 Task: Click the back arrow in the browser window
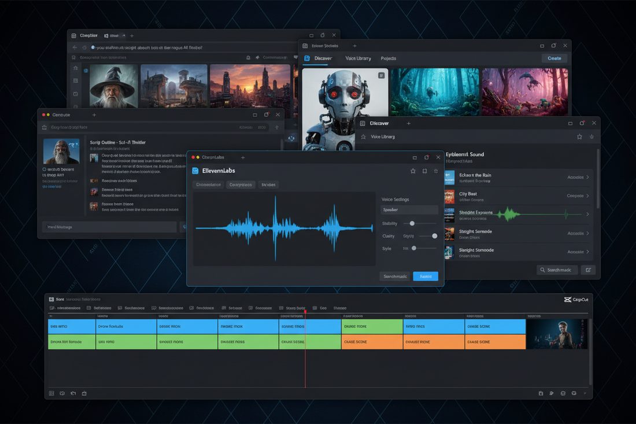75,47
